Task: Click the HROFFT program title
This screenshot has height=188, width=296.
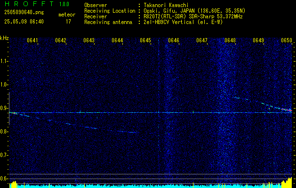Action: (x=29, y=4)
